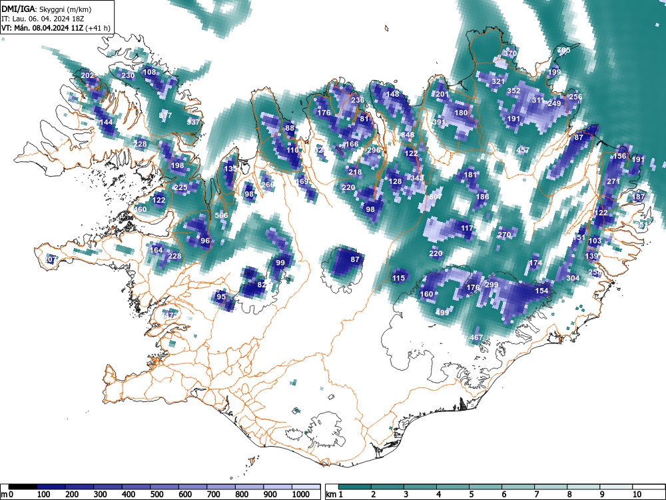
Task: Click the visibility value 110
Action: (292, 150)
